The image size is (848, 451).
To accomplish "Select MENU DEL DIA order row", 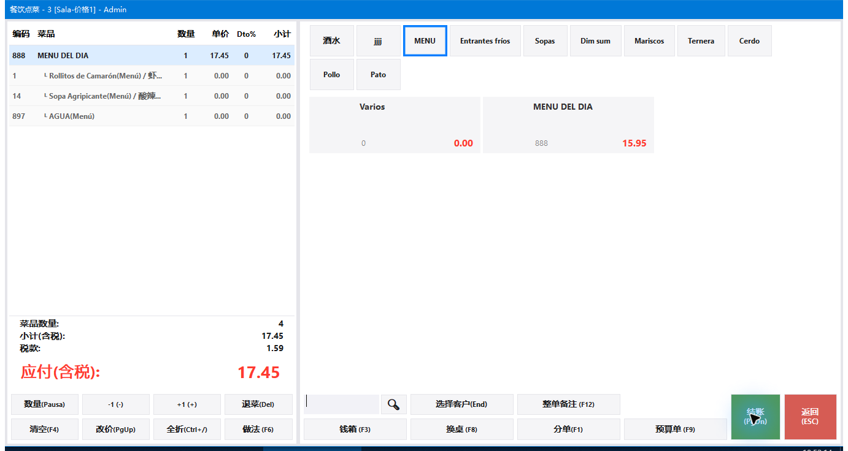I will [x=152, y=55].
